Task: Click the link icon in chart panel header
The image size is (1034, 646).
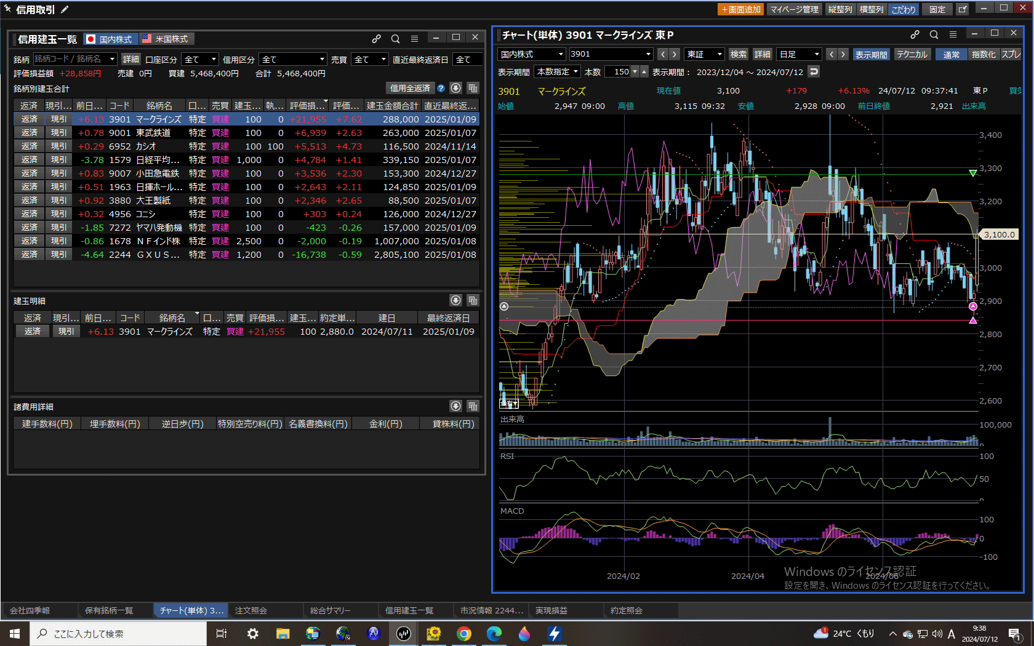Action: 915,34
